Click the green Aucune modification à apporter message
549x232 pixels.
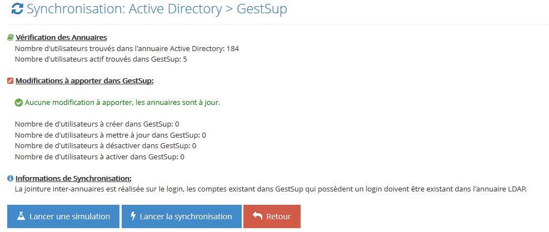[123, 103]
